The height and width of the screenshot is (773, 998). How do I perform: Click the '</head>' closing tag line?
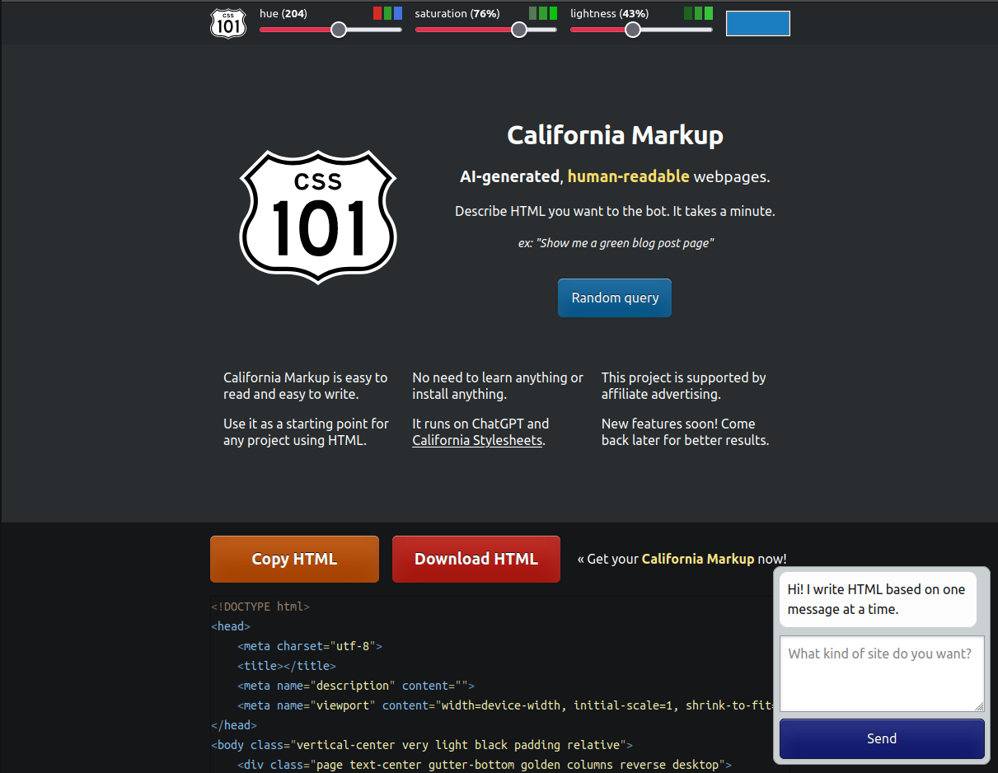tap(234, 725)
